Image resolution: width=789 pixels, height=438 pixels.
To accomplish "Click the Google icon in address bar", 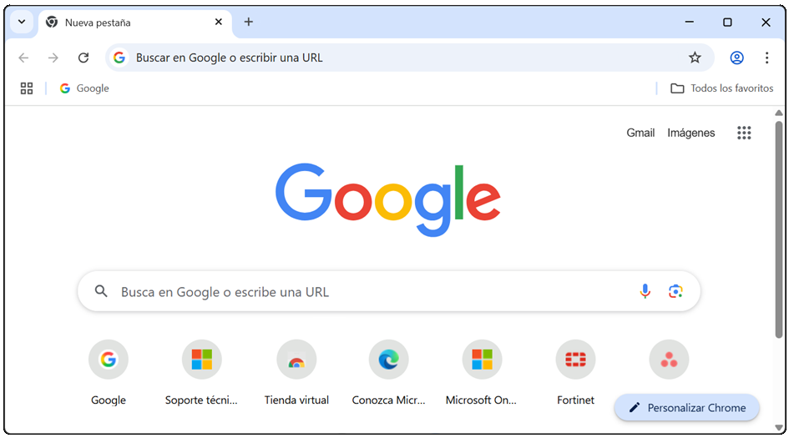I will coord(119,58).
